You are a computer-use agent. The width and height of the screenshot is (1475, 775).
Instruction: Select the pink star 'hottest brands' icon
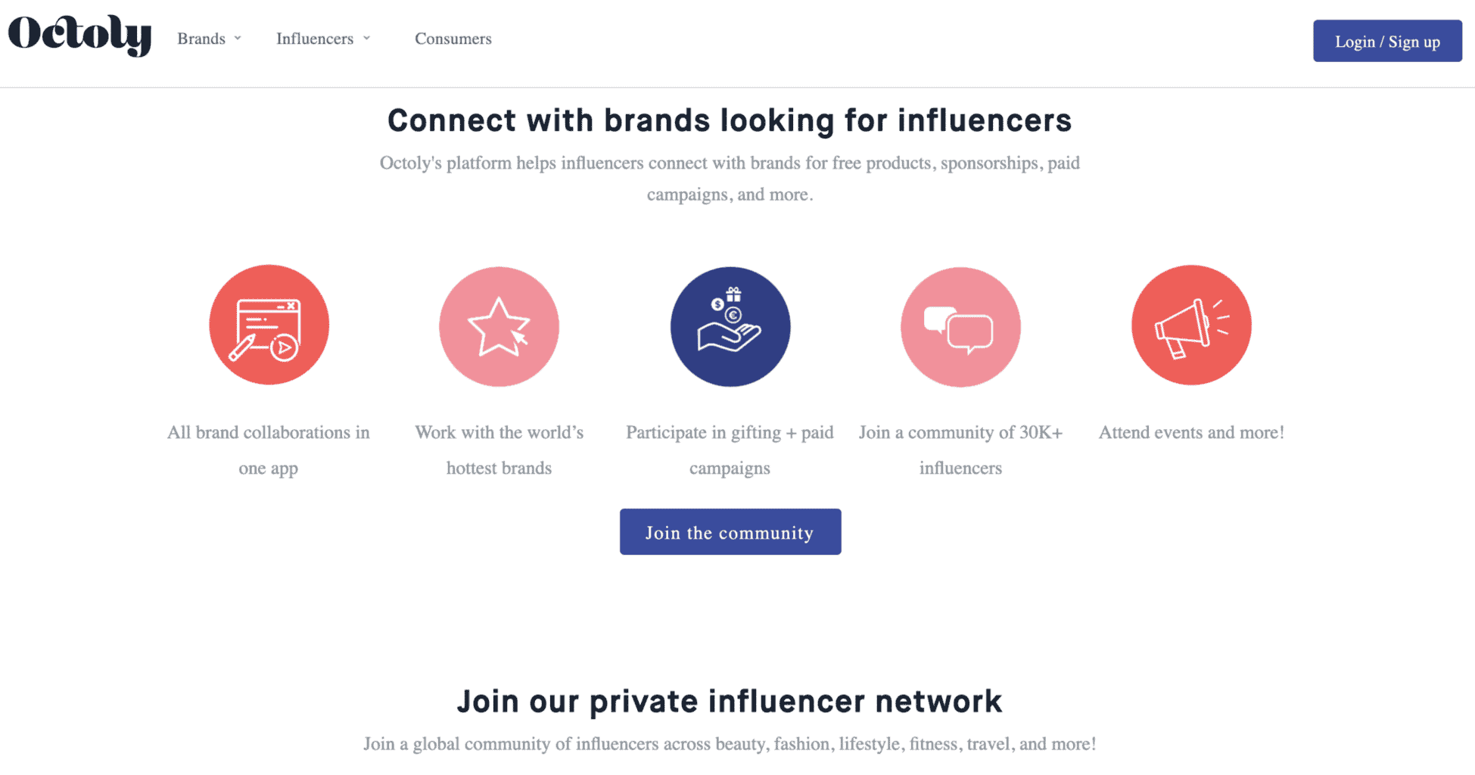(x=499, y=325)
